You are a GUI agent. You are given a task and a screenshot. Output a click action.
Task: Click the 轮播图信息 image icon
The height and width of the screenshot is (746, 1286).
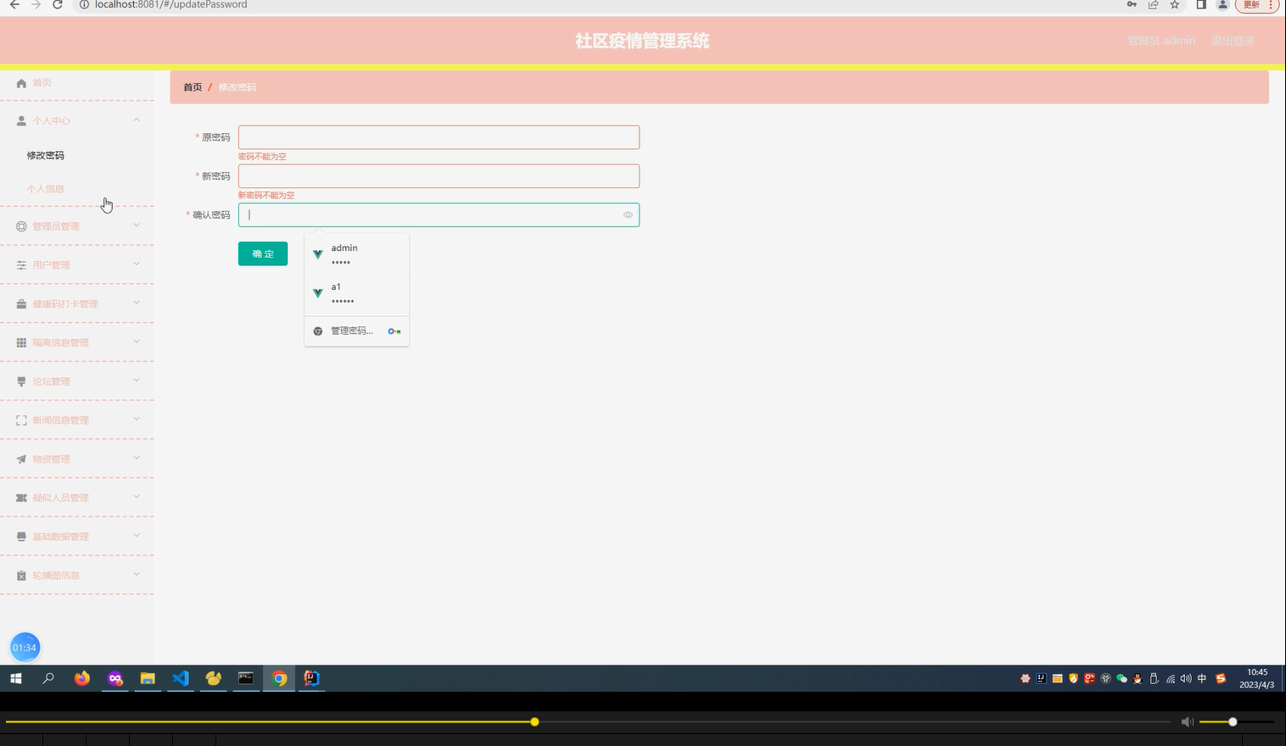(x=20, y=574)
